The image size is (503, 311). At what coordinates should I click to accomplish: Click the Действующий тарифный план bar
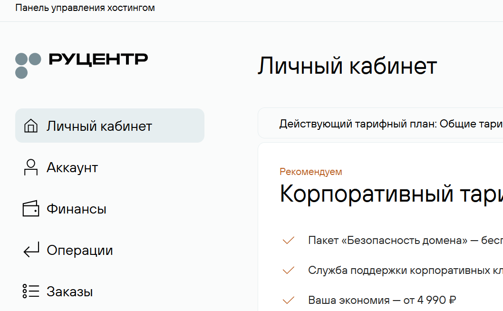coord(390,124)
